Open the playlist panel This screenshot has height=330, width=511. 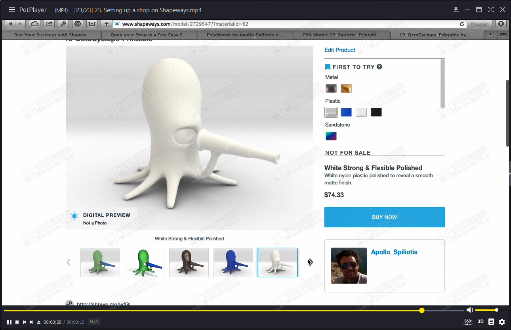click(491, 322)
